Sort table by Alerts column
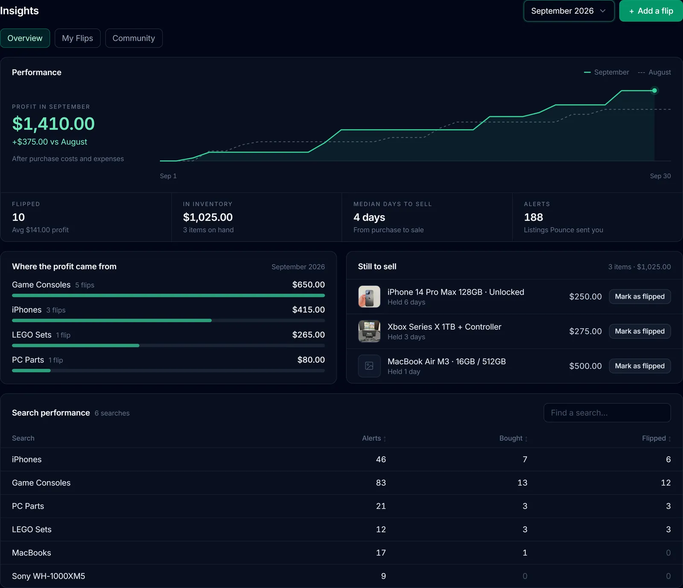The height and width of the screenshot is (588, 683). [x=374, y=438]
